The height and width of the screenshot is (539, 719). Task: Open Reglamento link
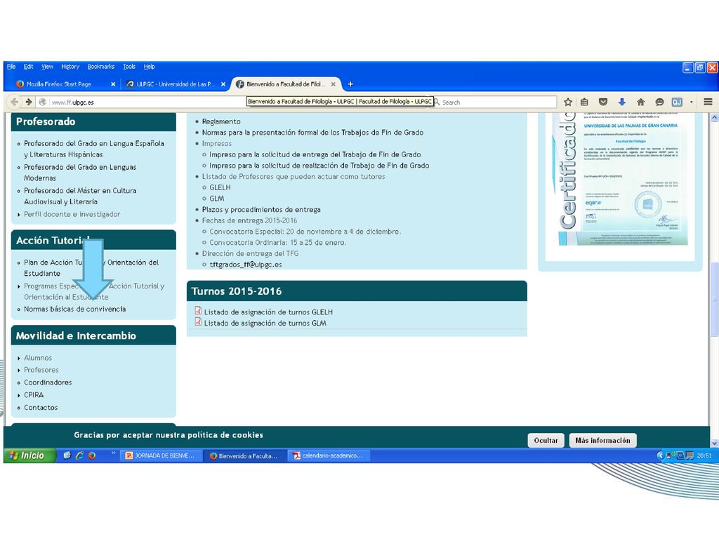221,121
